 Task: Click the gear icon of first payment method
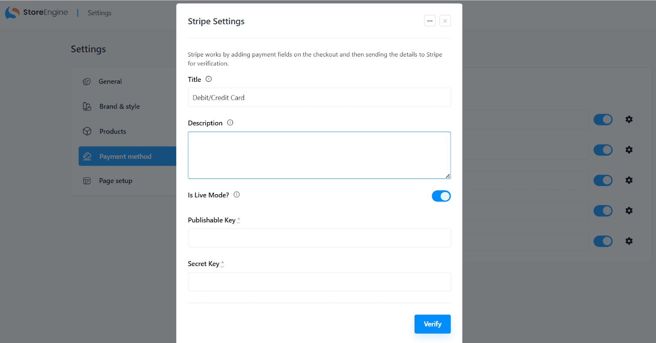pyautogui.click(x=629, y=120)
